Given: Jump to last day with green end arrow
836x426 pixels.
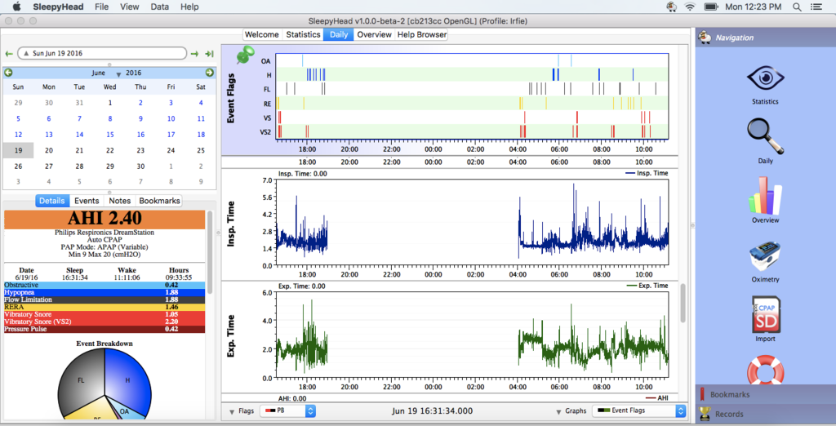Looking at the screenshot, I should click(x=210, y=53).
